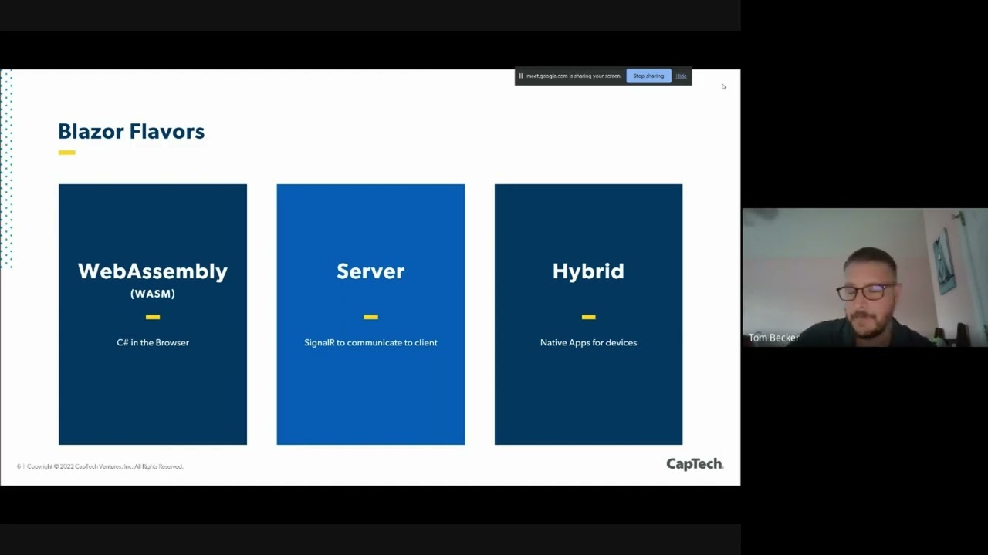Screen dimensions: 988x555
Task: Click the '(WASM)' subtitle text
Action: [153, 294]
